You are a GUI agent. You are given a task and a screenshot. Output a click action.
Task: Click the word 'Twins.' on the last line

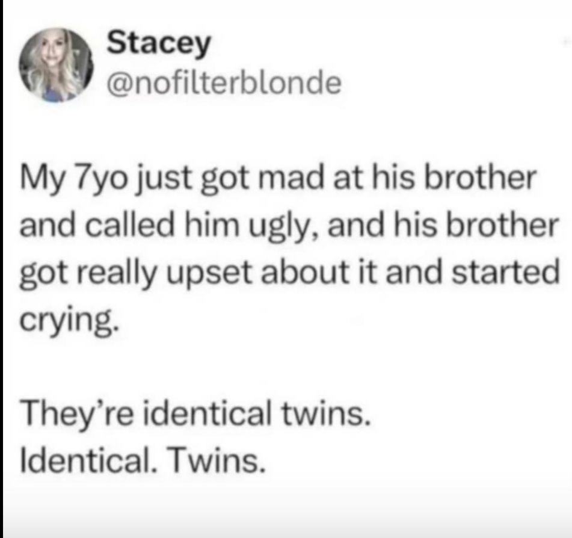[x=217, y=460]
